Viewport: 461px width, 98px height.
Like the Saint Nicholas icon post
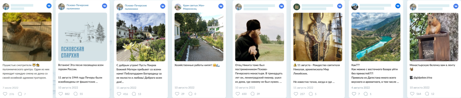coord(296,94)
